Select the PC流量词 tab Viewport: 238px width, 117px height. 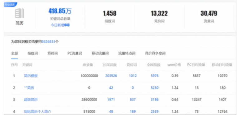[75, 53]
